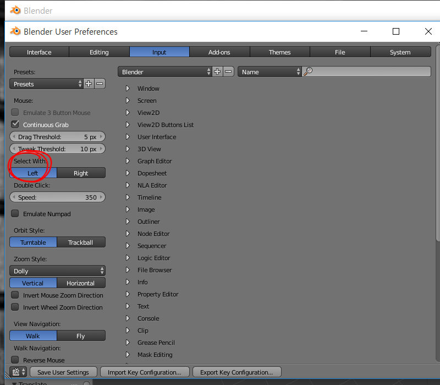Expand the Graph Editor keymap section

[128, 161]
